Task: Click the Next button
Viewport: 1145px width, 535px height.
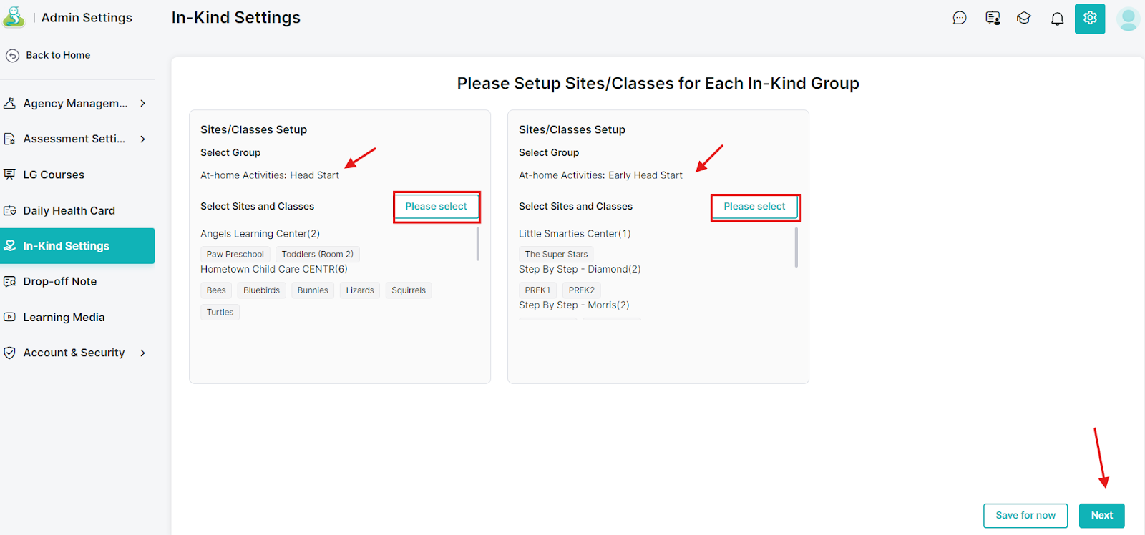Action: click(1102, 516)
